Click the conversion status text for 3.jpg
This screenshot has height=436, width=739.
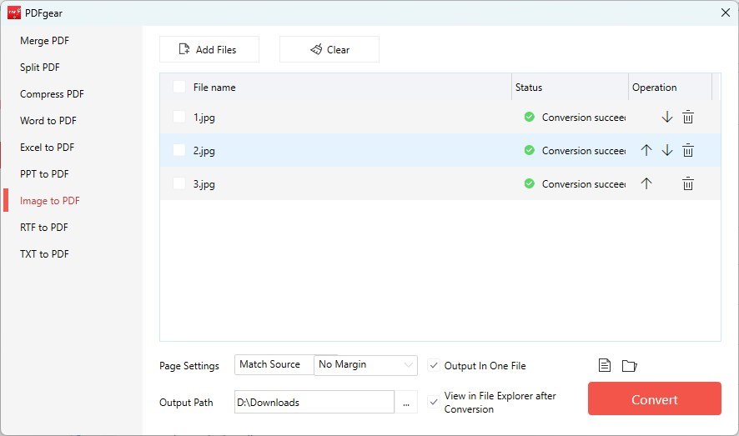pyautogui.click(x=584, y=184)
